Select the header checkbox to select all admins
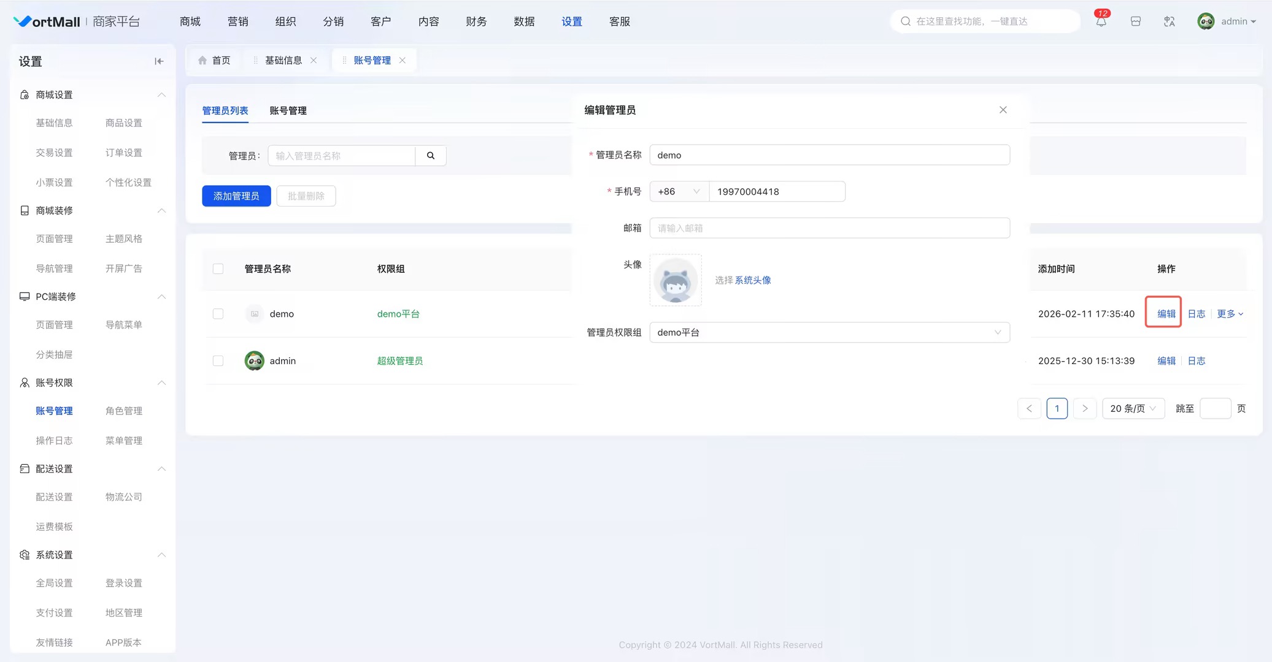Screen dimensions: 1272x662 [218, 268]
